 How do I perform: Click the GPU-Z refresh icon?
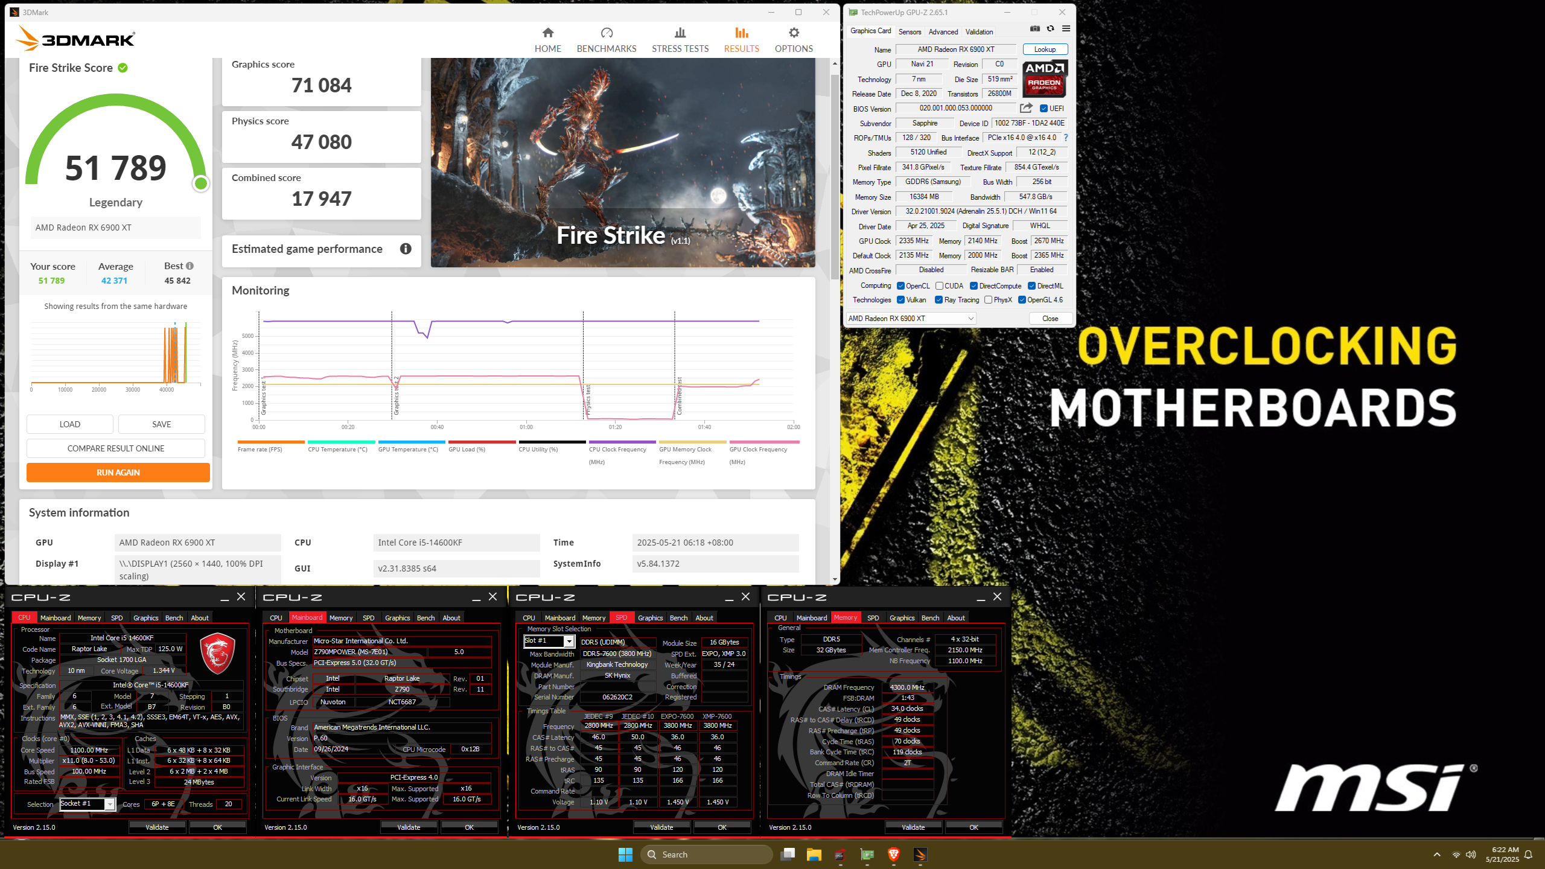(x=1050, y=28)
